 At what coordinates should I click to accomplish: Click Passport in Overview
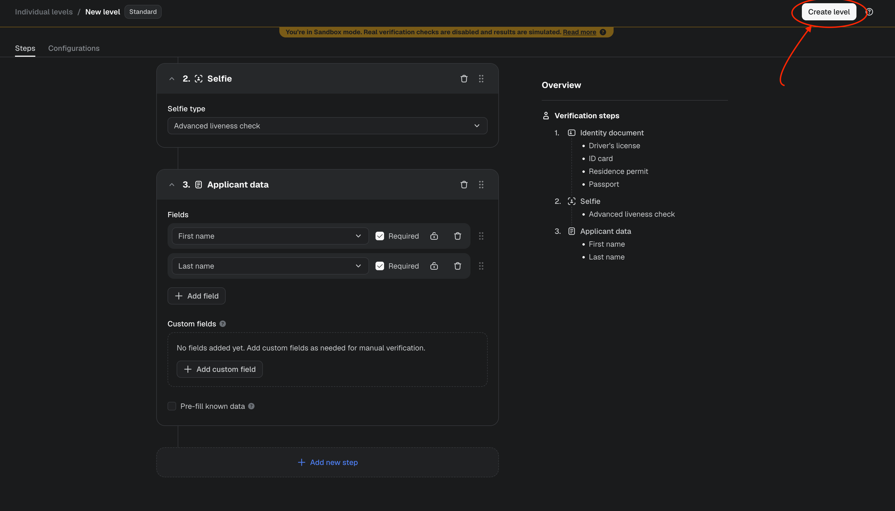(x=604, y=184)
